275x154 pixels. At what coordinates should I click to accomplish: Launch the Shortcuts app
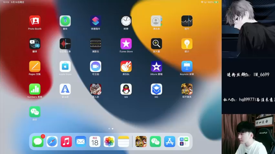tap(96, 21)
